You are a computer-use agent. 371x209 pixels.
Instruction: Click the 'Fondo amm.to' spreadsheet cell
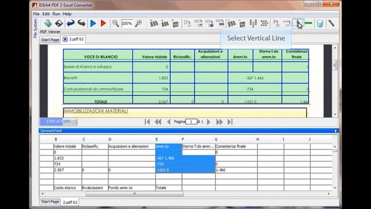132,188
